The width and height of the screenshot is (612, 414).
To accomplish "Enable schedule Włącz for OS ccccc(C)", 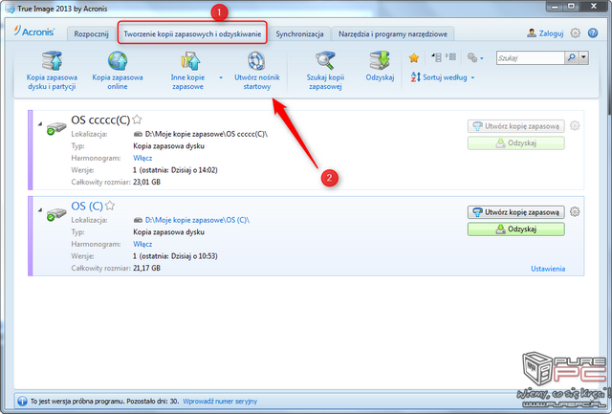I will [x=142, y=158].
